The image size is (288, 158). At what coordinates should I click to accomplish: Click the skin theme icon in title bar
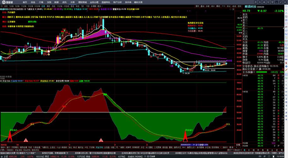[x=273, y=2]
